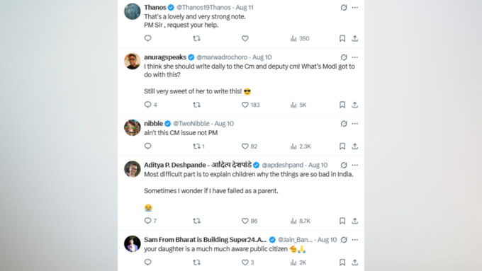This screenshot has width=482, height=271.
Task: Share the Sam From Bharat tweet
Action: (x=354, y=263)
